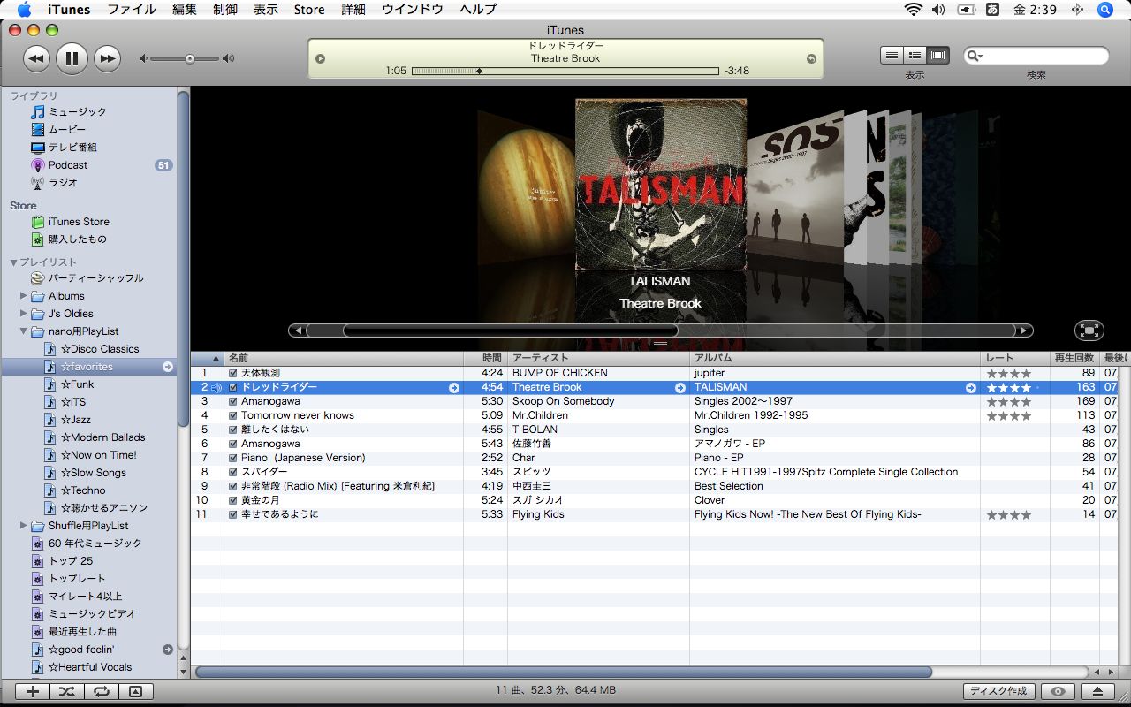Skip forward to the next track
Viewport: 1131px width, 707px height.
pos(107,59)
